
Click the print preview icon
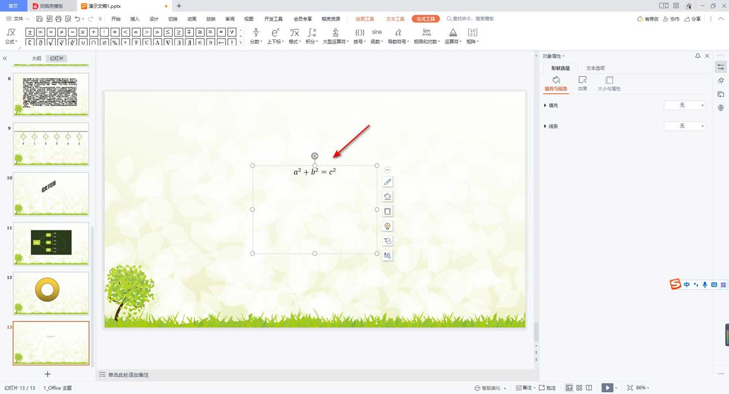point(68,19)
